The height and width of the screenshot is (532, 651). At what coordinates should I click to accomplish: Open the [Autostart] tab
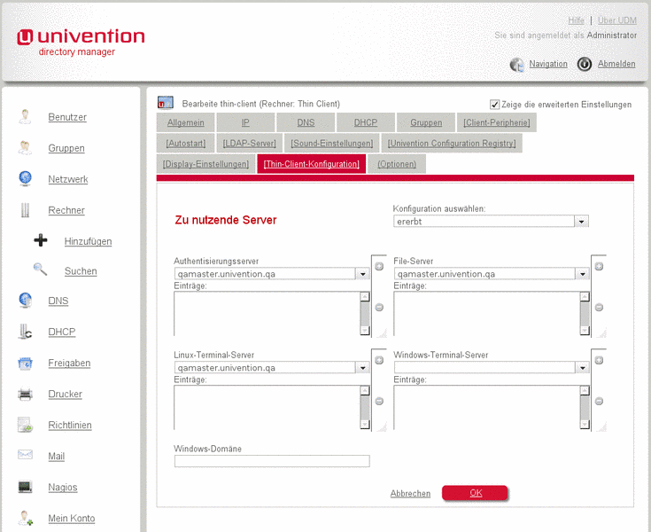(x=186, y=143)
